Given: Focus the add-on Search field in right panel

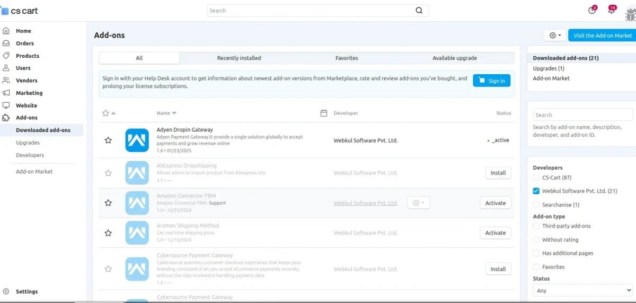Looking at the screenshot, I should click(583, 115).
